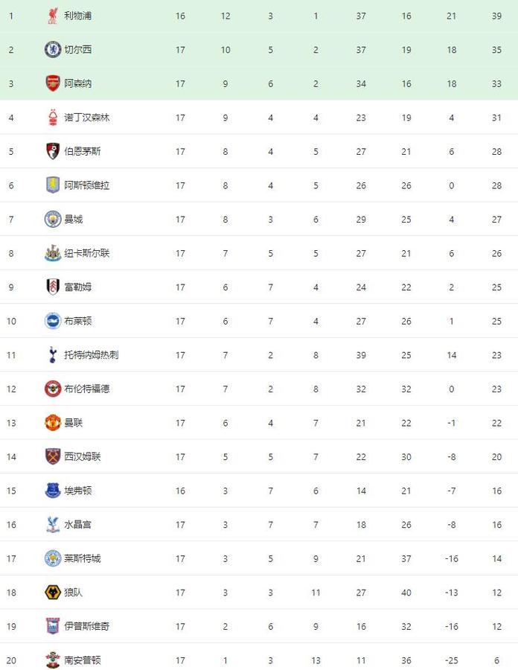Viewport: 518px width, 670px height.
Task: Click the Arsenal club crest icon
Action: (x=53, y=83)
